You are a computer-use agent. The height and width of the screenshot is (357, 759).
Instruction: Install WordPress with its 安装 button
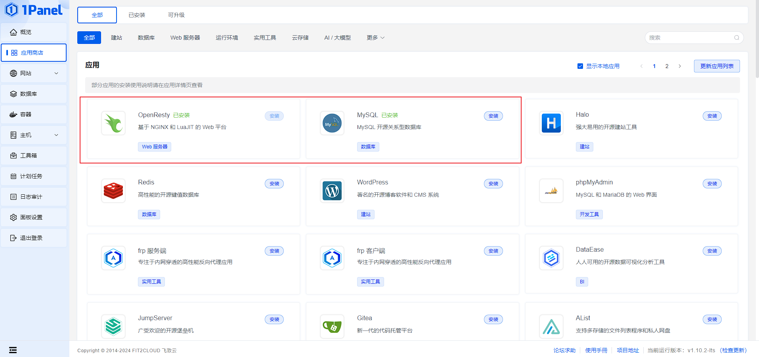[x=493, y=184]
